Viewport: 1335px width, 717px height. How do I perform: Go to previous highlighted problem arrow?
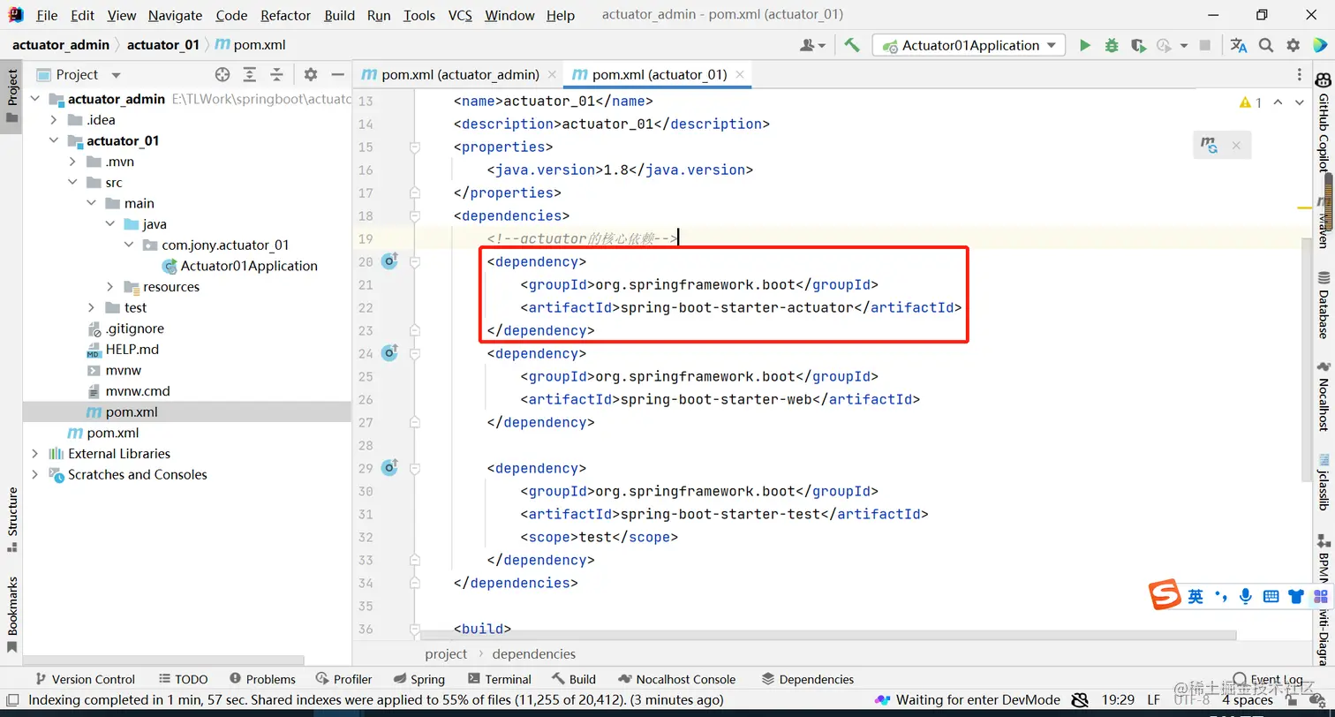1279,102
